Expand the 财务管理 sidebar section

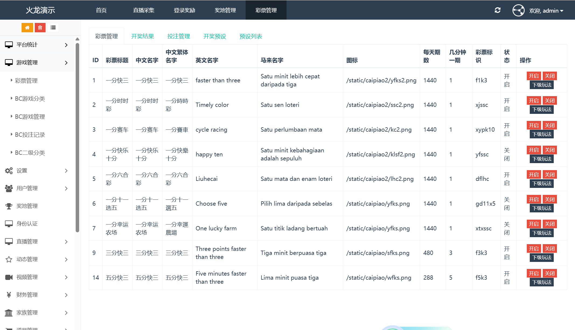(37, 295)
